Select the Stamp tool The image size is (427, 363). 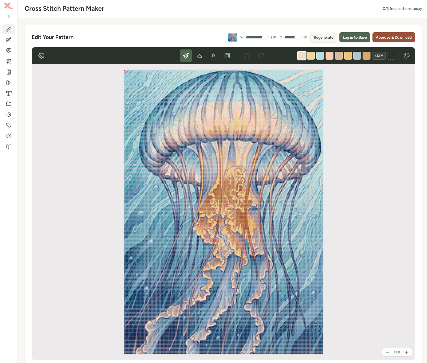click(x=213, y=56)
